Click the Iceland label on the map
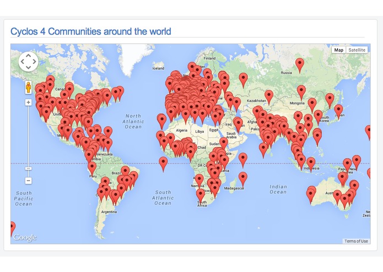Image resolution: width=383 pixels, height=272 pixels. (158, 68)
